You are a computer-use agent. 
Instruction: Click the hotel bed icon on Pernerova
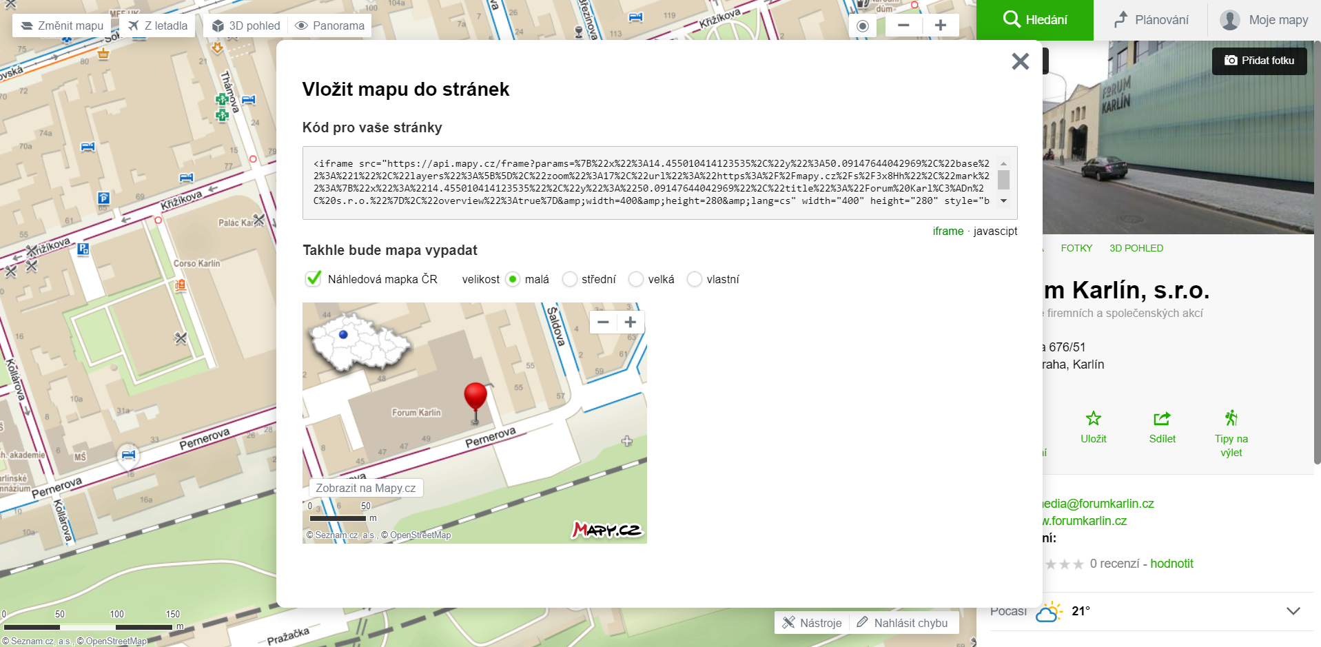[x=128, y=454]
